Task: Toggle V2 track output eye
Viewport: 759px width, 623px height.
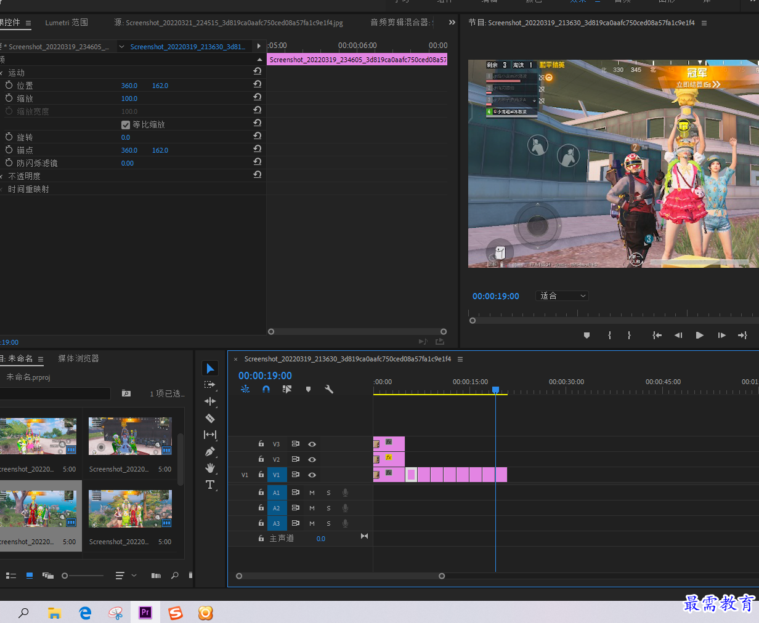Action: (x=312, y=459)
